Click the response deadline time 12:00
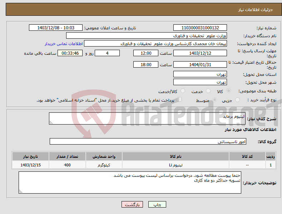 click(146, 53)
